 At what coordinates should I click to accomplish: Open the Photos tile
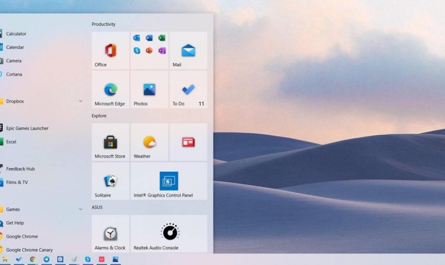tap(149, 90)
